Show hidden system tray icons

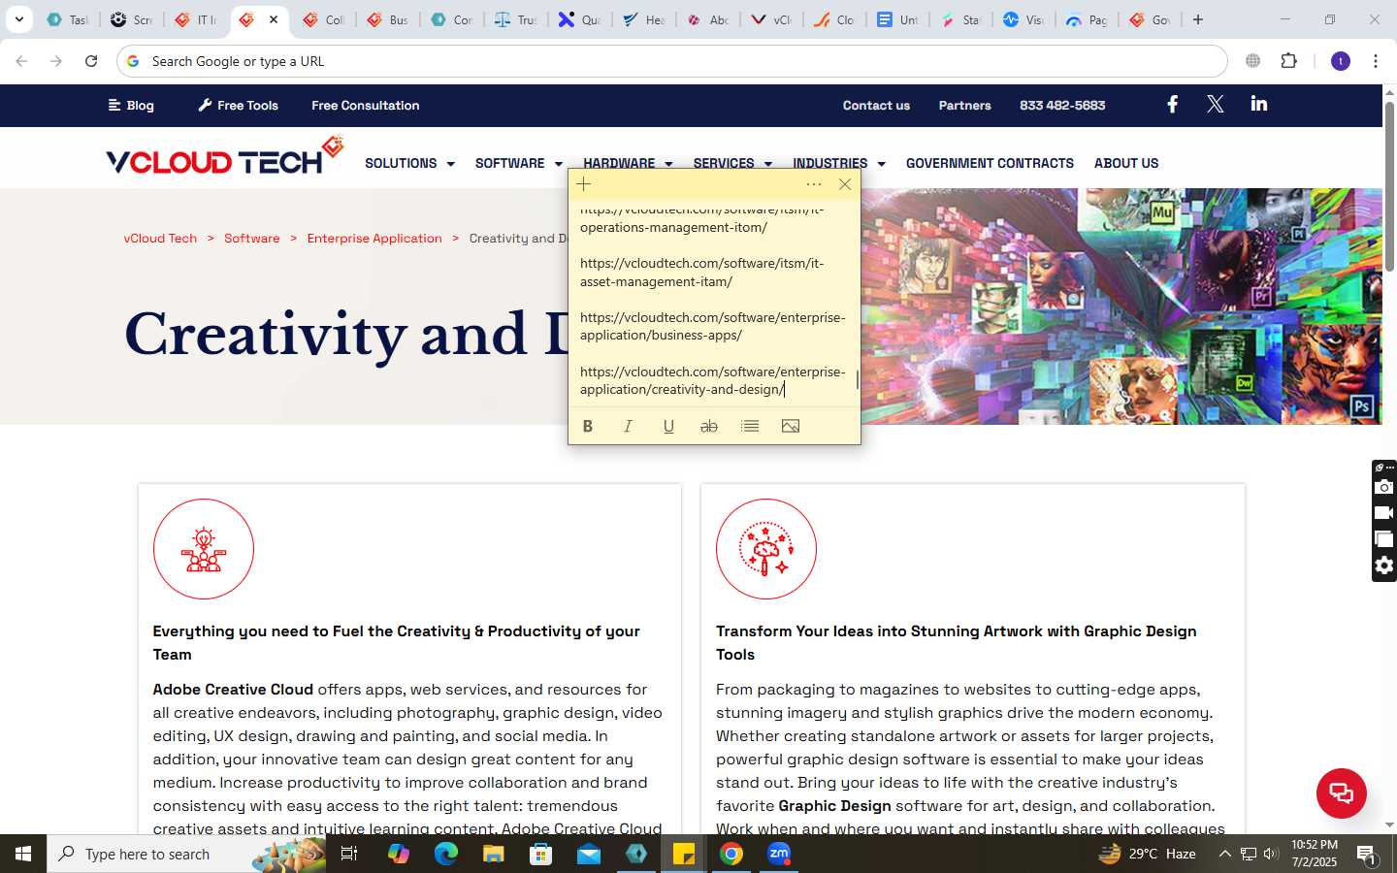1225,854
